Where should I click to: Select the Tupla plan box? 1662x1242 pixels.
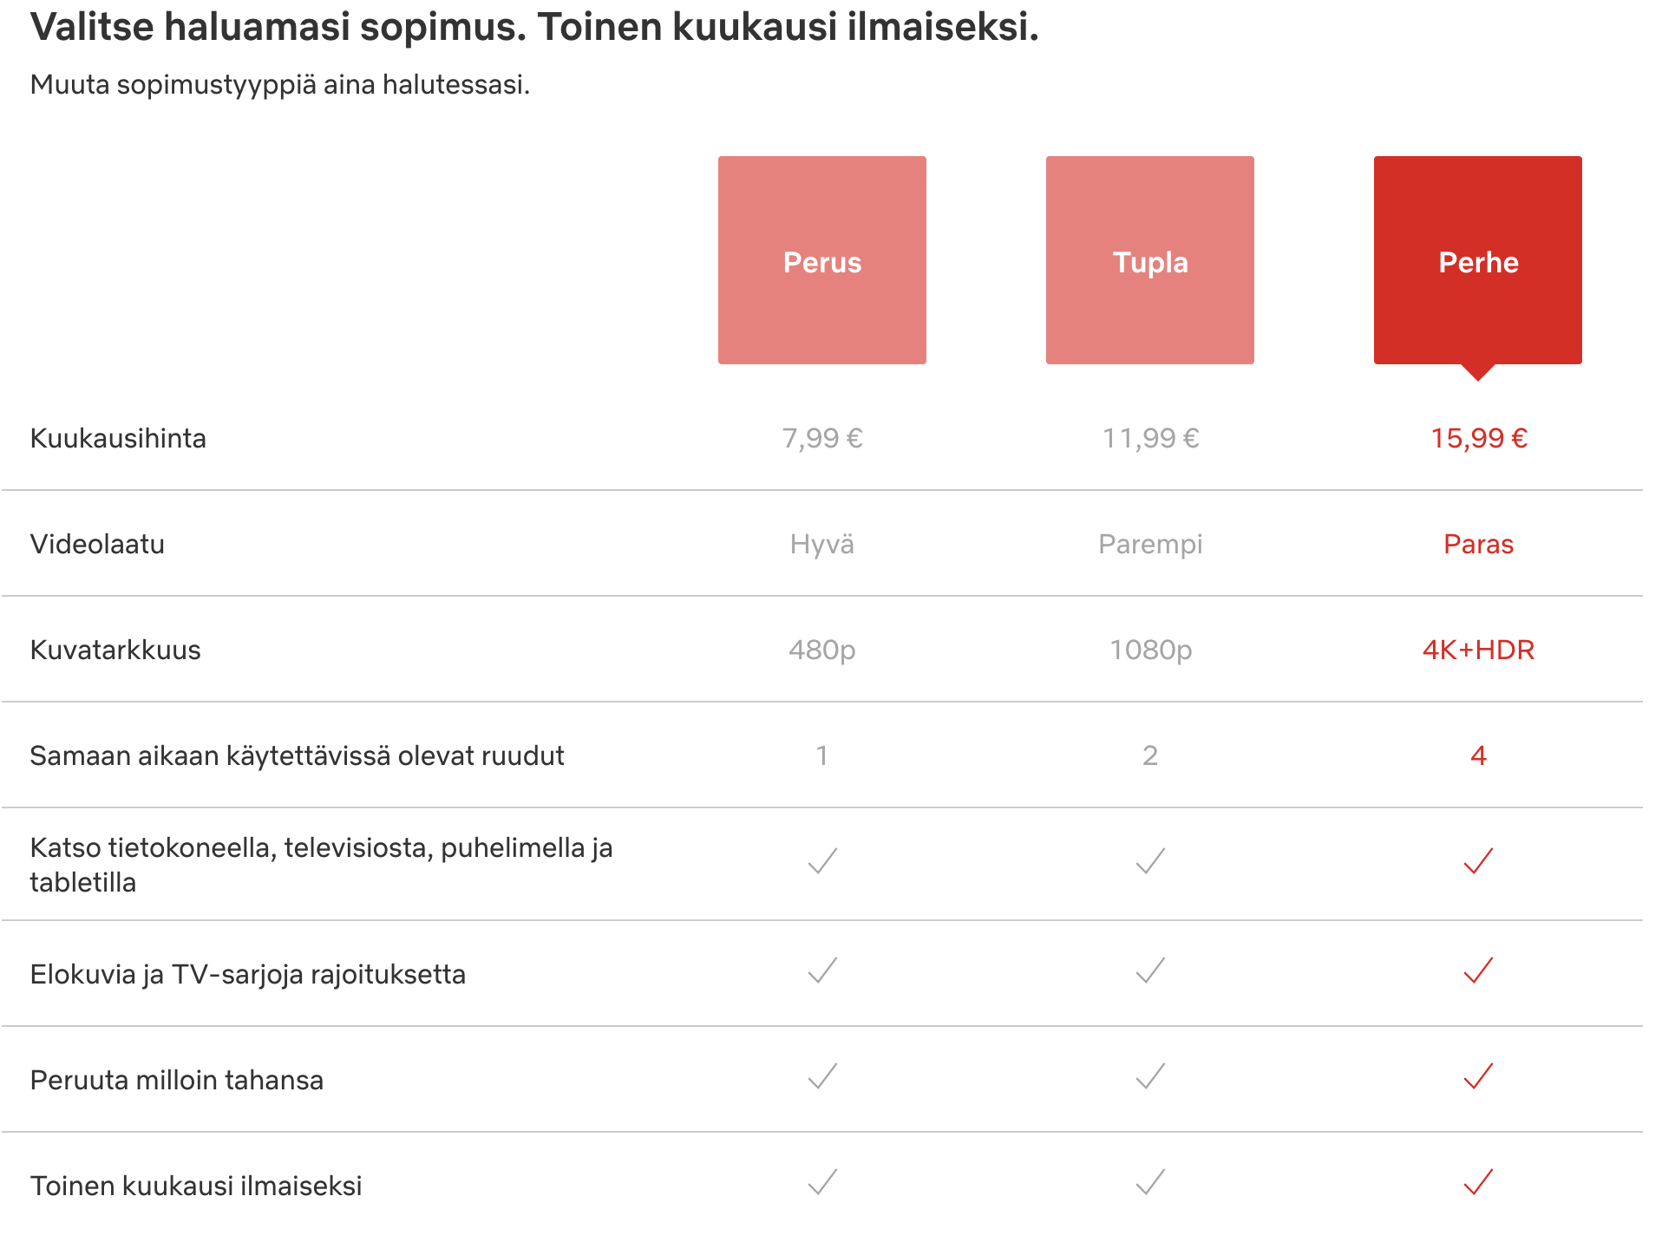click(x=1150, y=258)
